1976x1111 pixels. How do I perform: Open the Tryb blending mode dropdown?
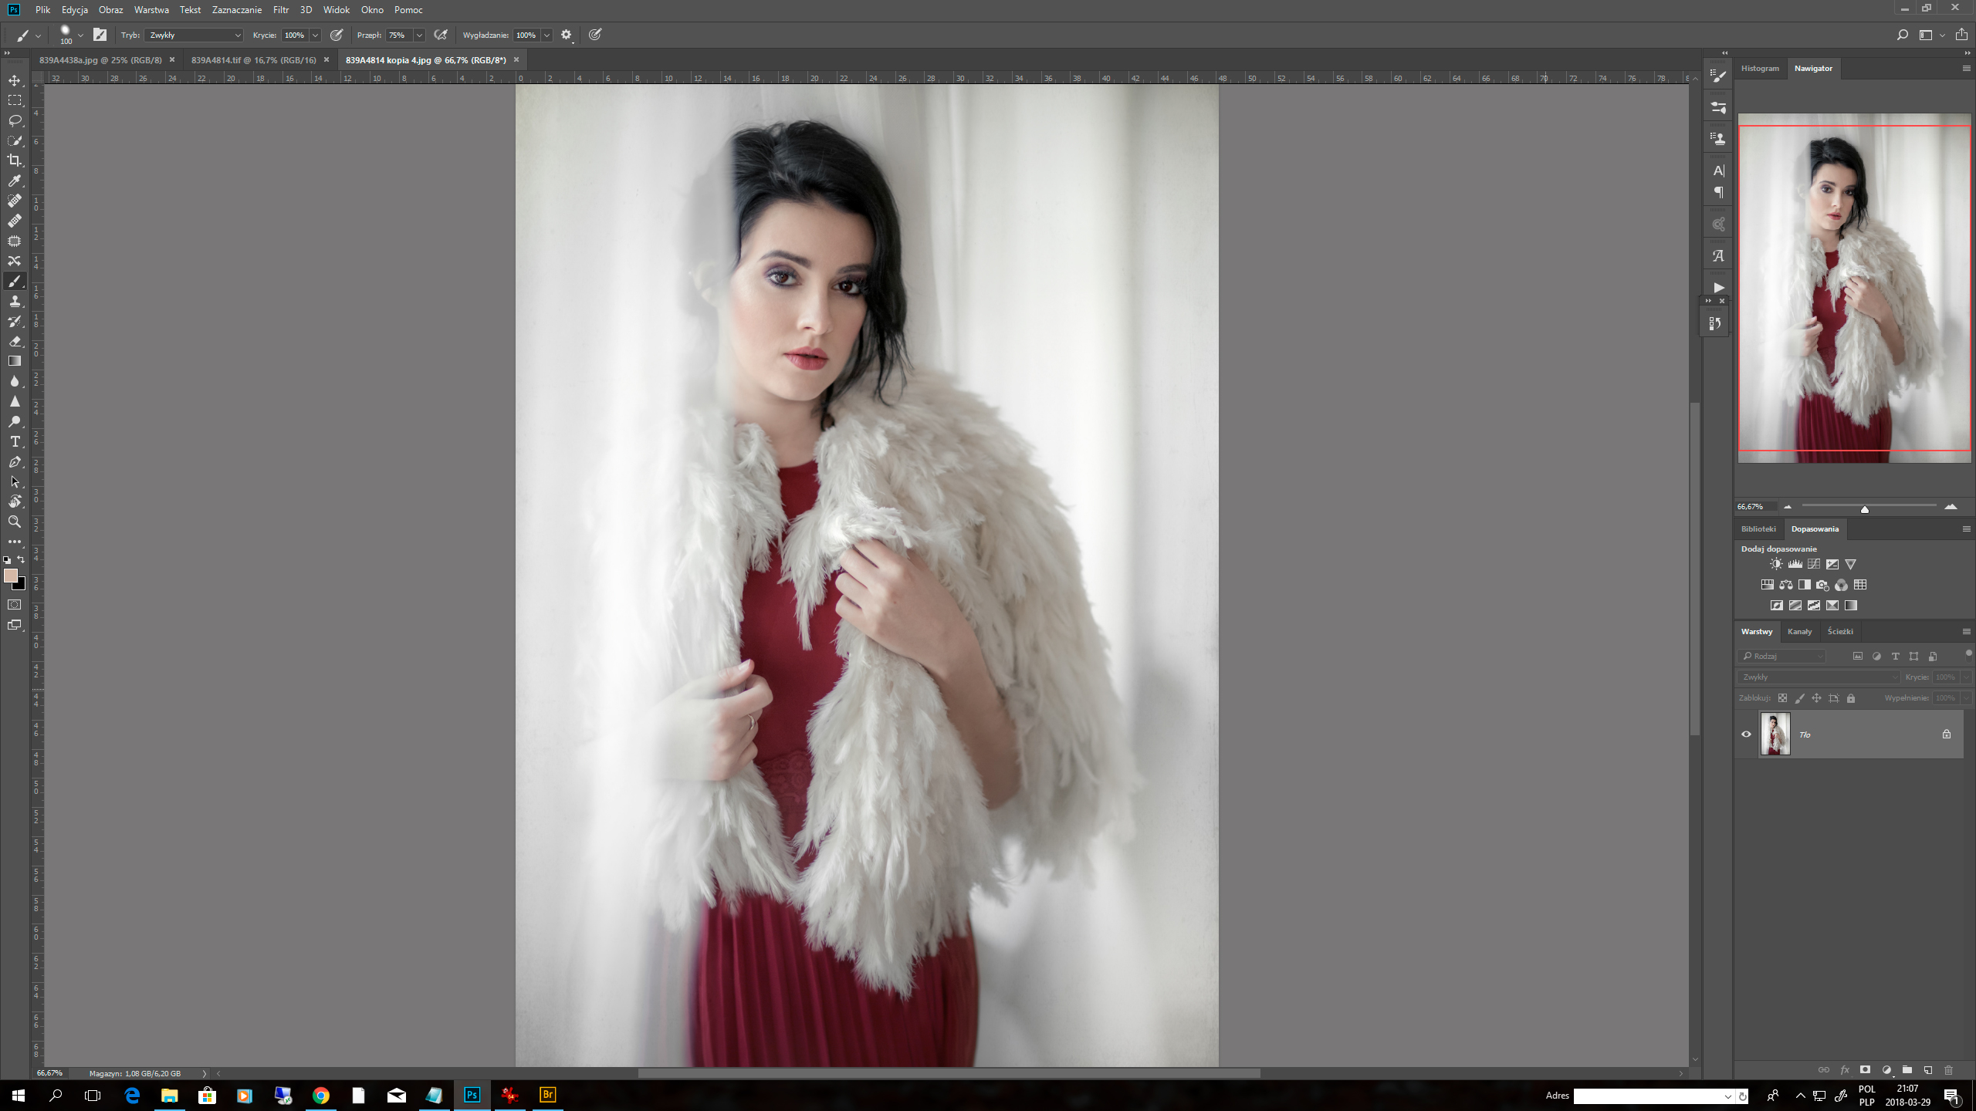click(x=193, y=35)
